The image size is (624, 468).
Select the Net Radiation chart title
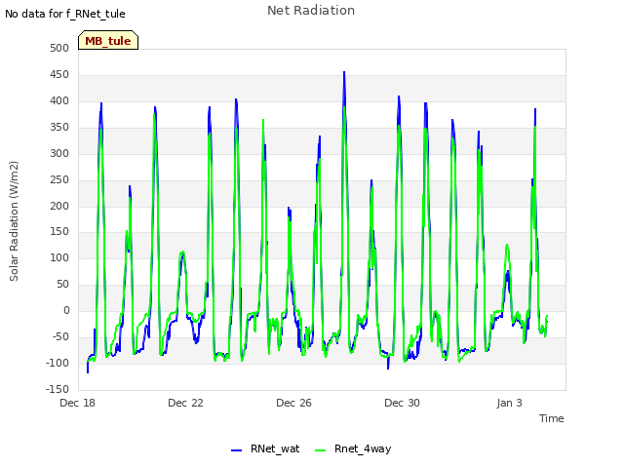pyautogui.click(x=311, y=11)
